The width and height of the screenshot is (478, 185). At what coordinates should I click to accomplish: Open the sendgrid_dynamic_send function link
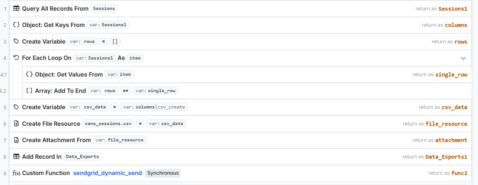(107, 173)
